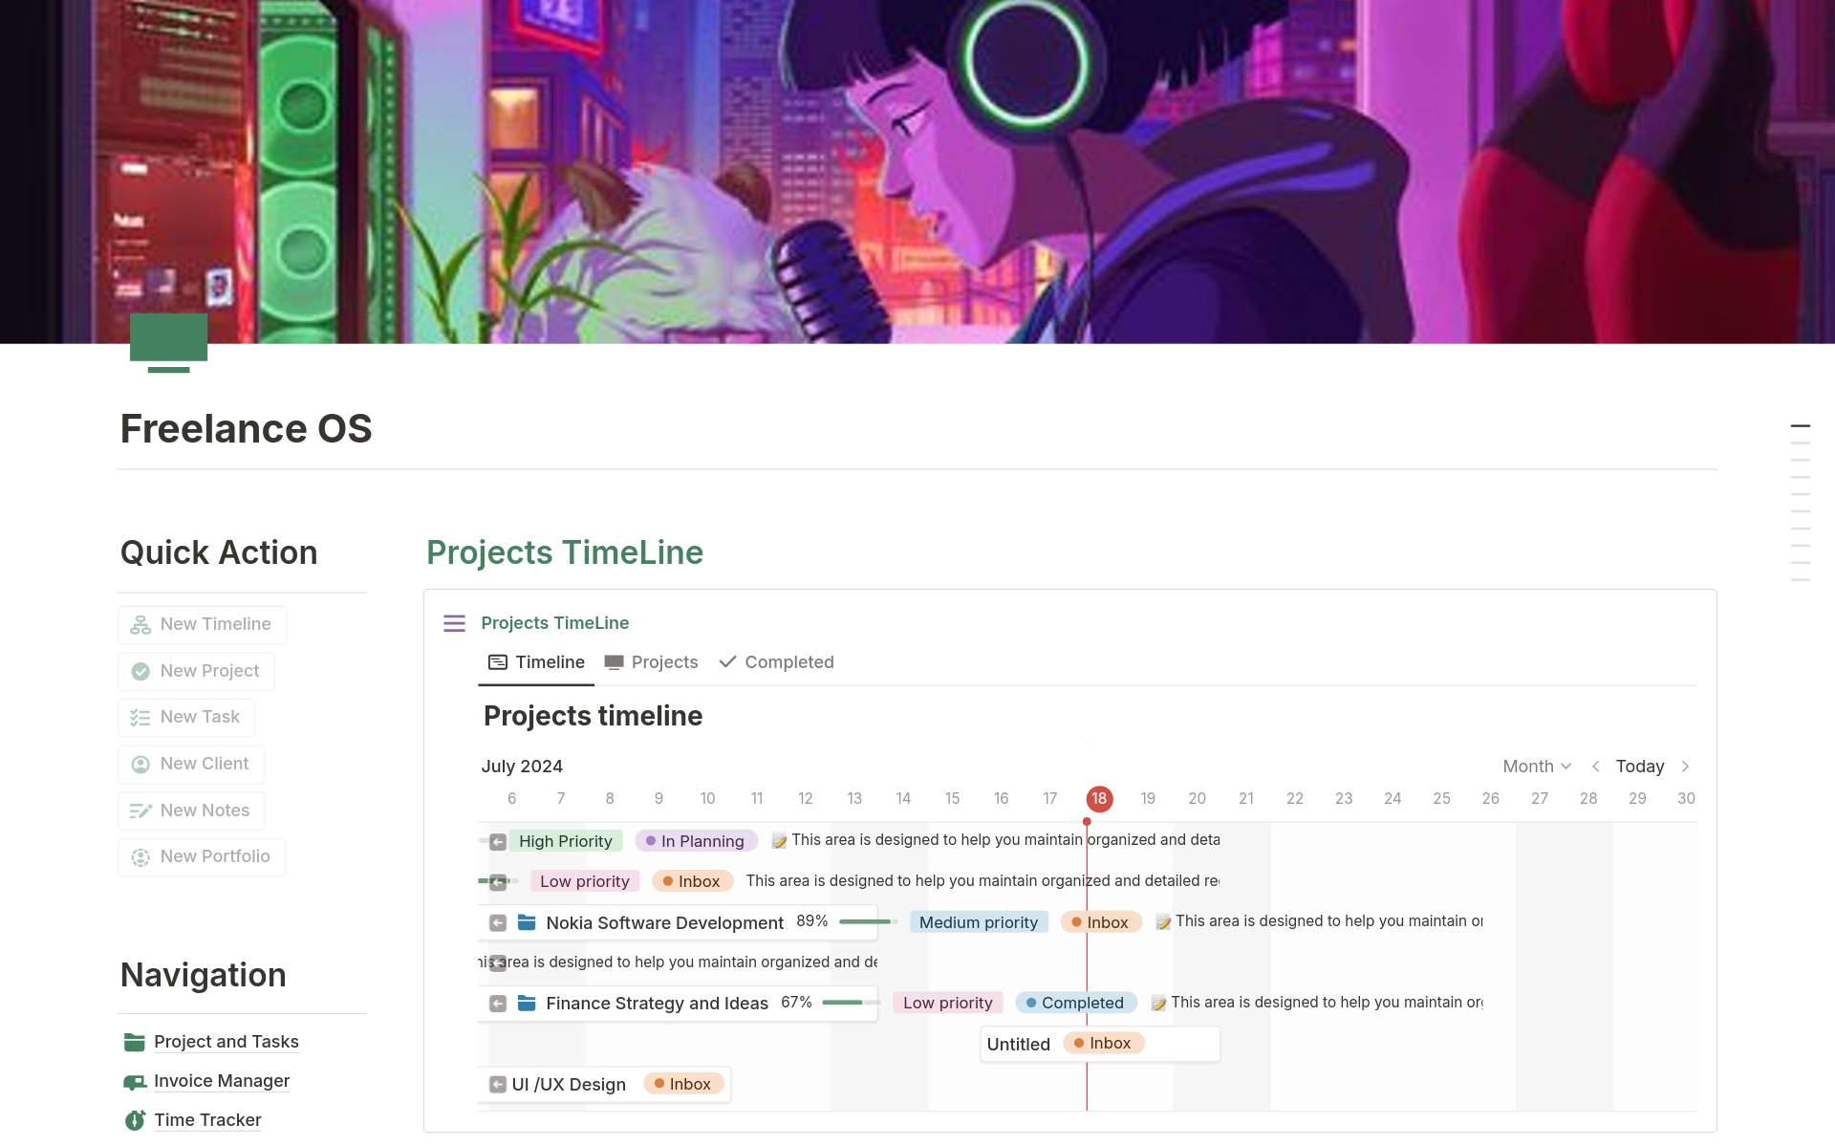
Task: Click the date 18 today marker
Action: 1099,798
